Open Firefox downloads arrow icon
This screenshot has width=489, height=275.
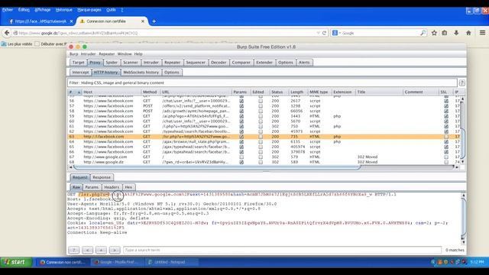[x=456, y=33]
